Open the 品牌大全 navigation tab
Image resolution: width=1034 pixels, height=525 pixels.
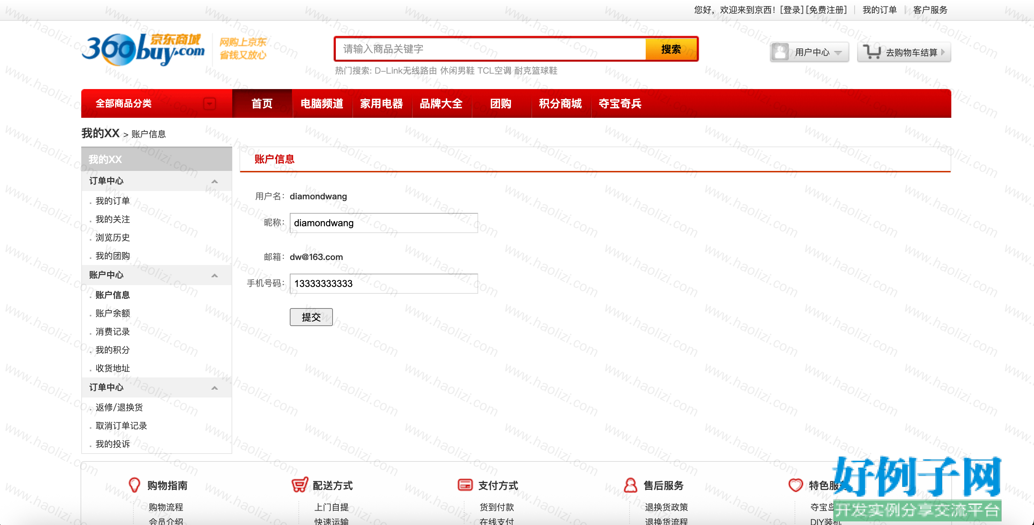441,103
